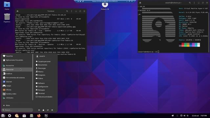Open Settings gear icon on the taskbar
The height and width of the screenshot is (118, 210).
point(10,116)
